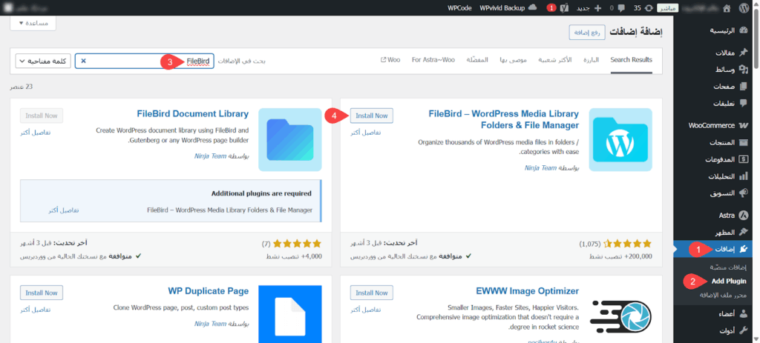Open WPCode in the admin bar
Image resolution: width=760 pixels, height=343 pixels.
pos(459,7)
